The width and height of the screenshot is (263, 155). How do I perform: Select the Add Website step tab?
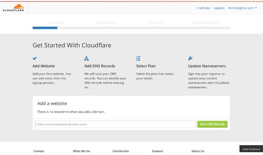click(57, 23)
